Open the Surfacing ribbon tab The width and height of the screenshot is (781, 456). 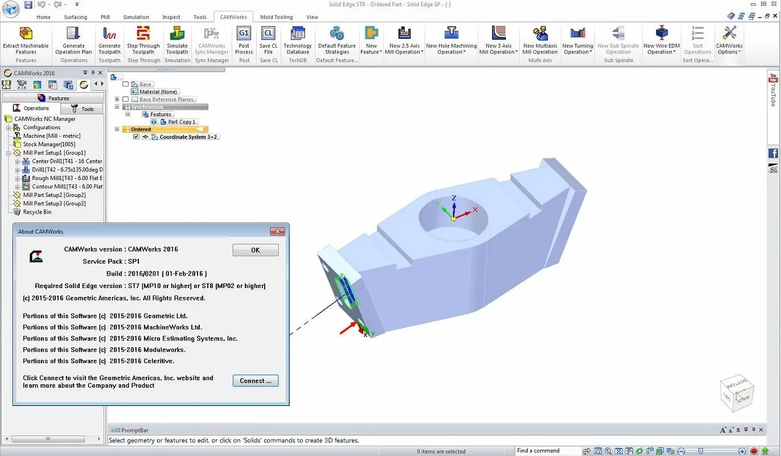click(76, 17)
